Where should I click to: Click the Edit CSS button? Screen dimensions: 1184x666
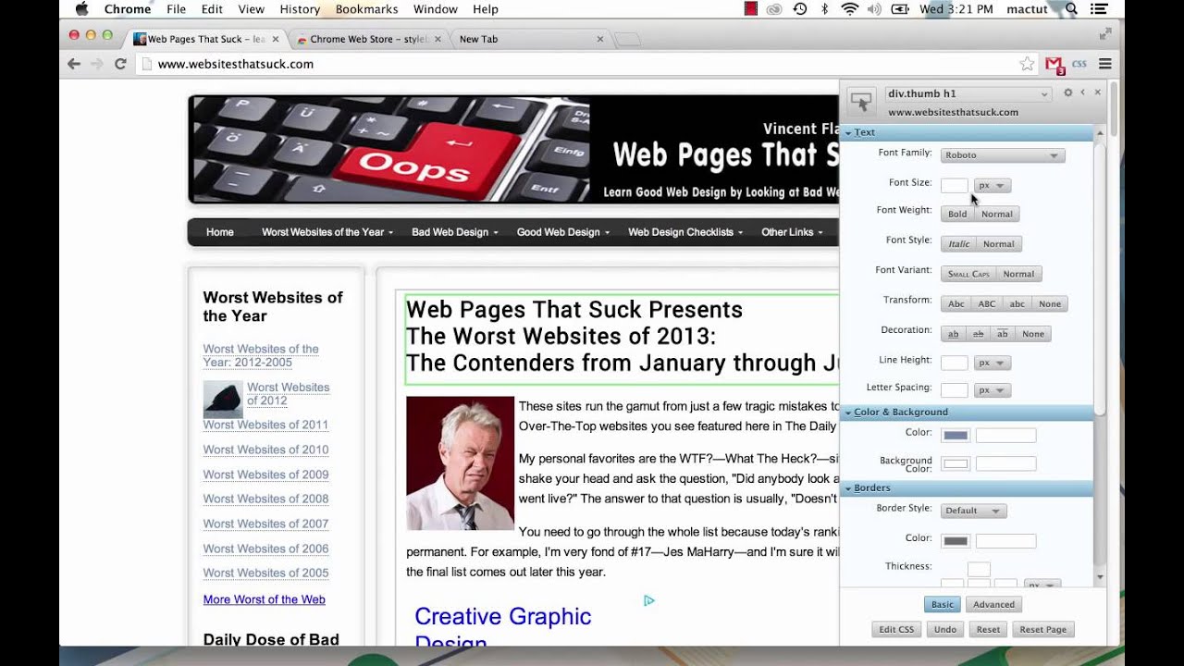(896, 629)
